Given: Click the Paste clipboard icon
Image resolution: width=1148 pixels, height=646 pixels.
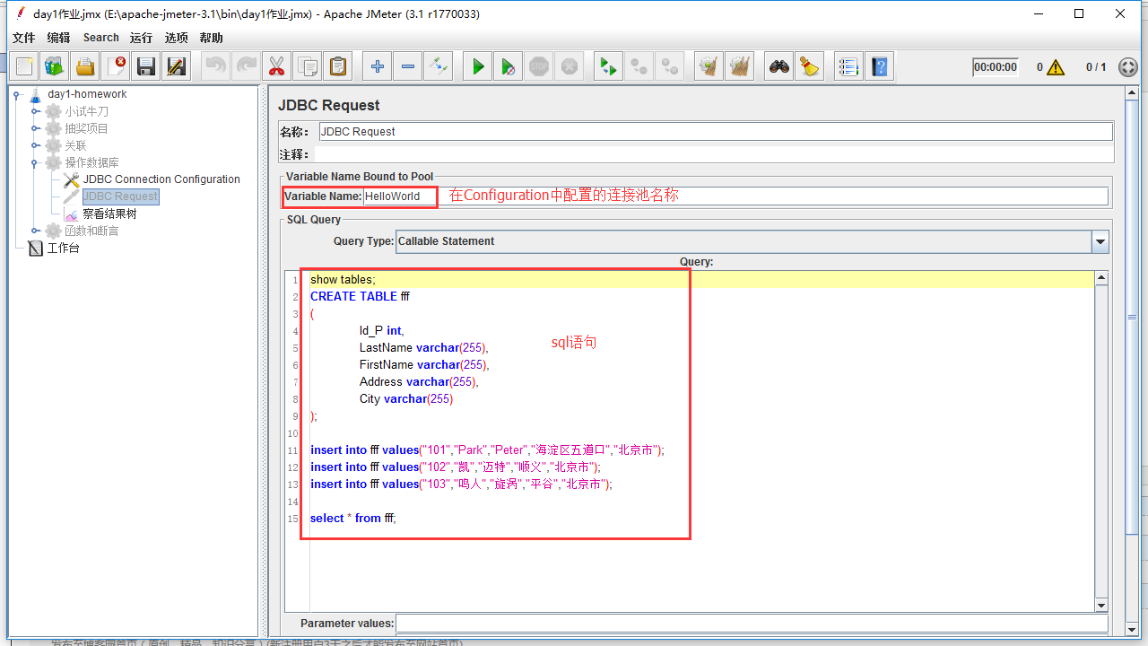Looking at the screenshot, I should tap(337, 66).
